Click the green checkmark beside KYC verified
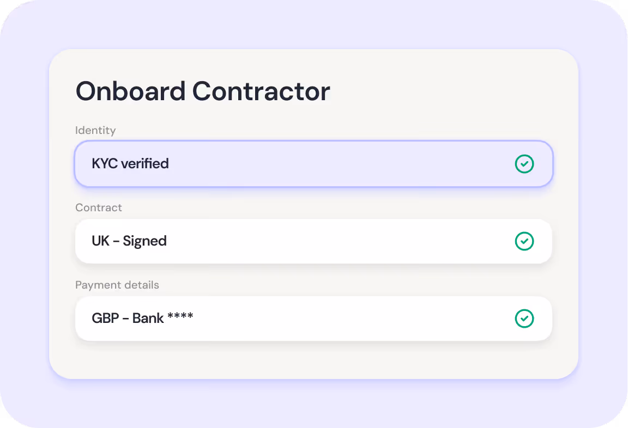 point(524,164)
